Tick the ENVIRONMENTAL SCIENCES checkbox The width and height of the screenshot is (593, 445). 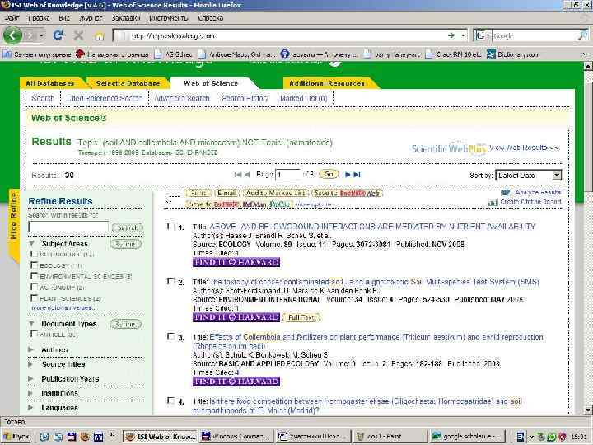pyautogui.click(x=35, y=276)
